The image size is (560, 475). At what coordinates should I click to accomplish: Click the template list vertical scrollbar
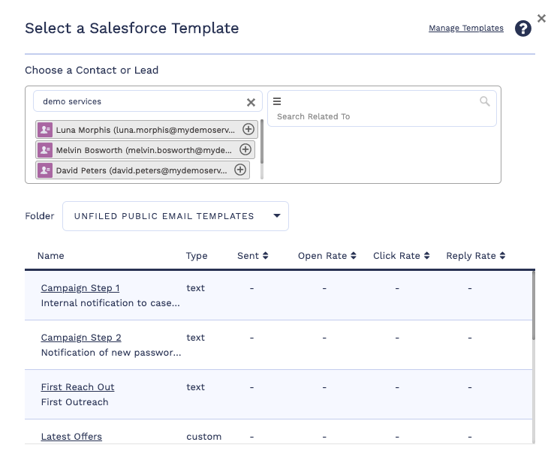(x=534, y=308)
